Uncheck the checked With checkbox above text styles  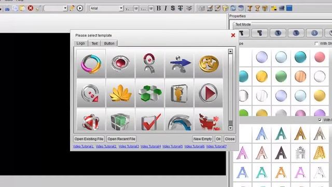[x=320, y=120]
